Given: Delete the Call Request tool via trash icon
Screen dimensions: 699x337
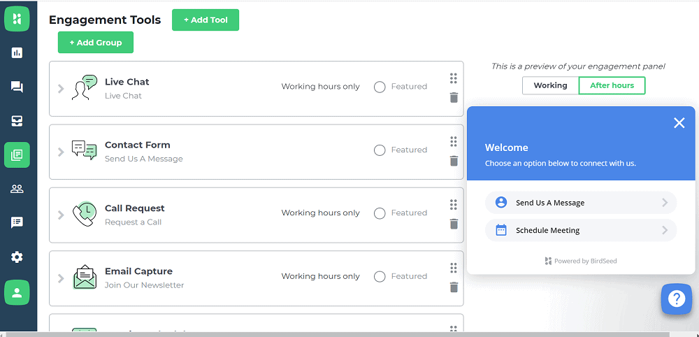Looking at the screenshot, I should (x=454, y=224).
